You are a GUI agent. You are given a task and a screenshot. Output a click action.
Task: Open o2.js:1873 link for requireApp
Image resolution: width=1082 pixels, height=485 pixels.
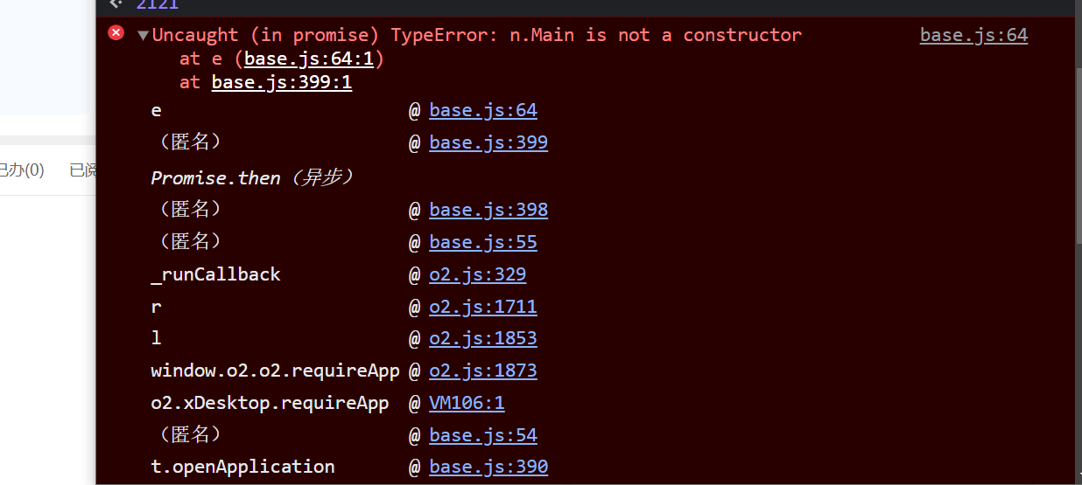[483, 371]
